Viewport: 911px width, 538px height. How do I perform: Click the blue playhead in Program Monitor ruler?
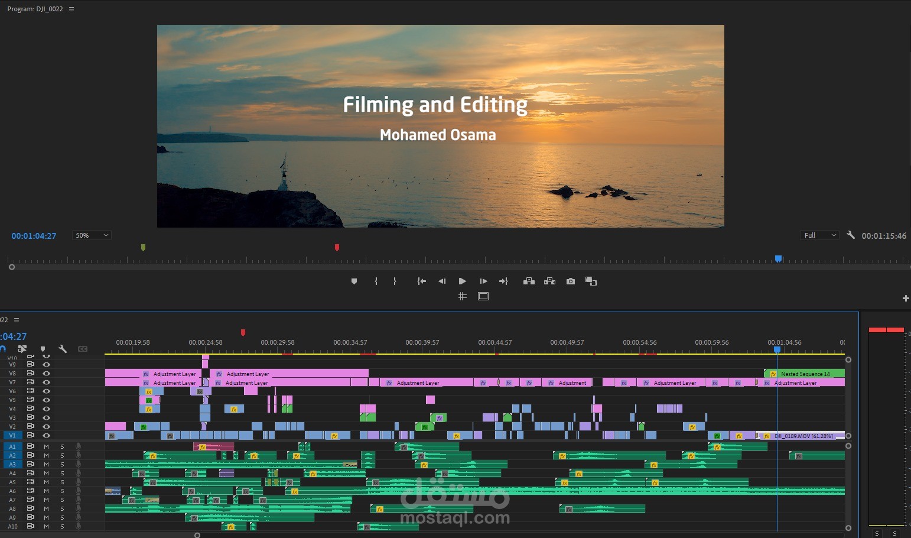tap(778, 259)
